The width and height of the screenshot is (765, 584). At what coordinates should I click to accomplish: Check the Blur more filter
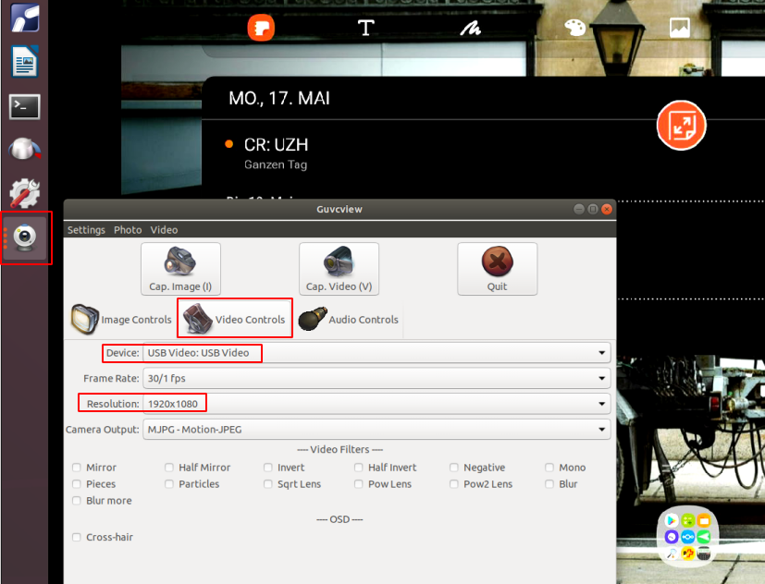[x=77, y=501]
